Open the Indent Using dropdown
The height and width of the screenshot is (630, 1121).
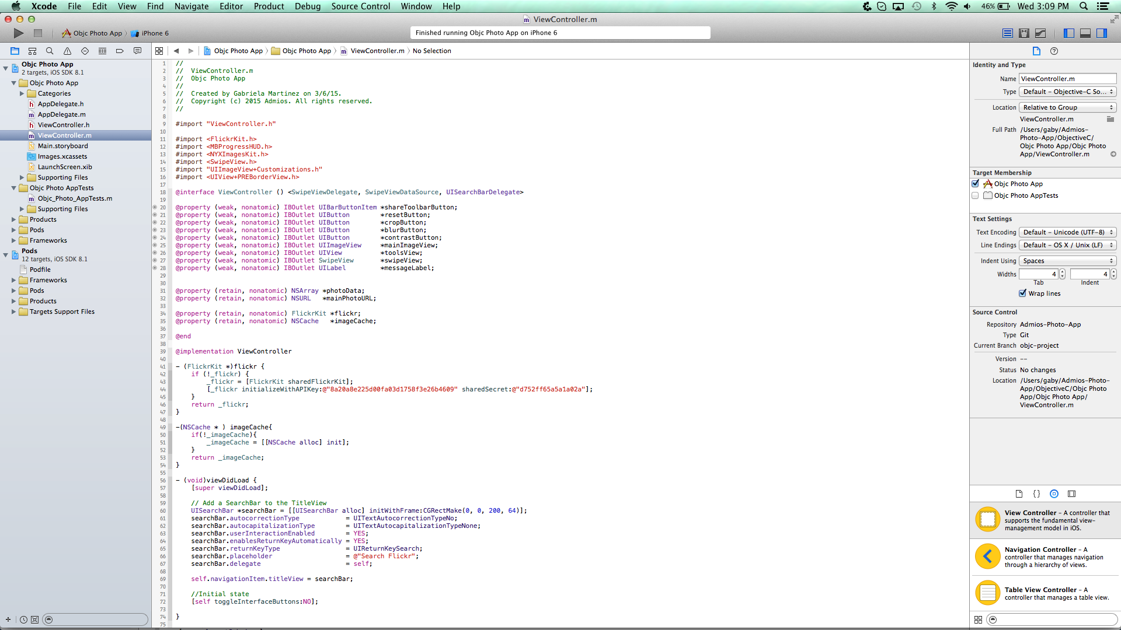(x=1068, y=261)
